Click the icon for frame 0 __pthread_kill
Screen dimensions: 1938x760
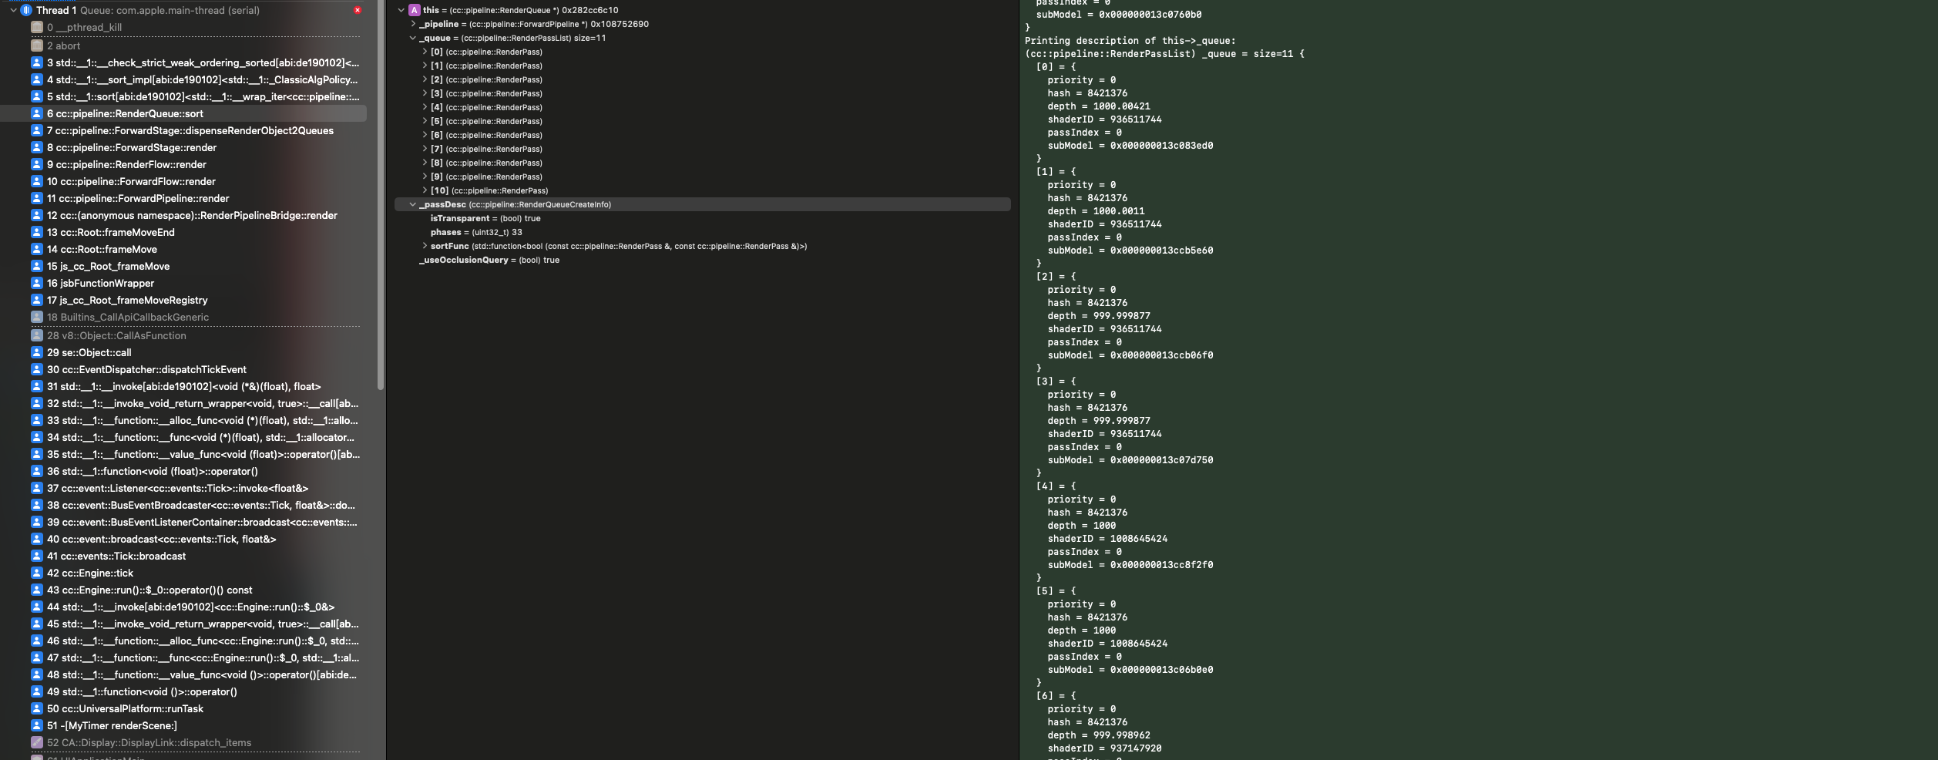pyautogui.click(x=36, y=27)
